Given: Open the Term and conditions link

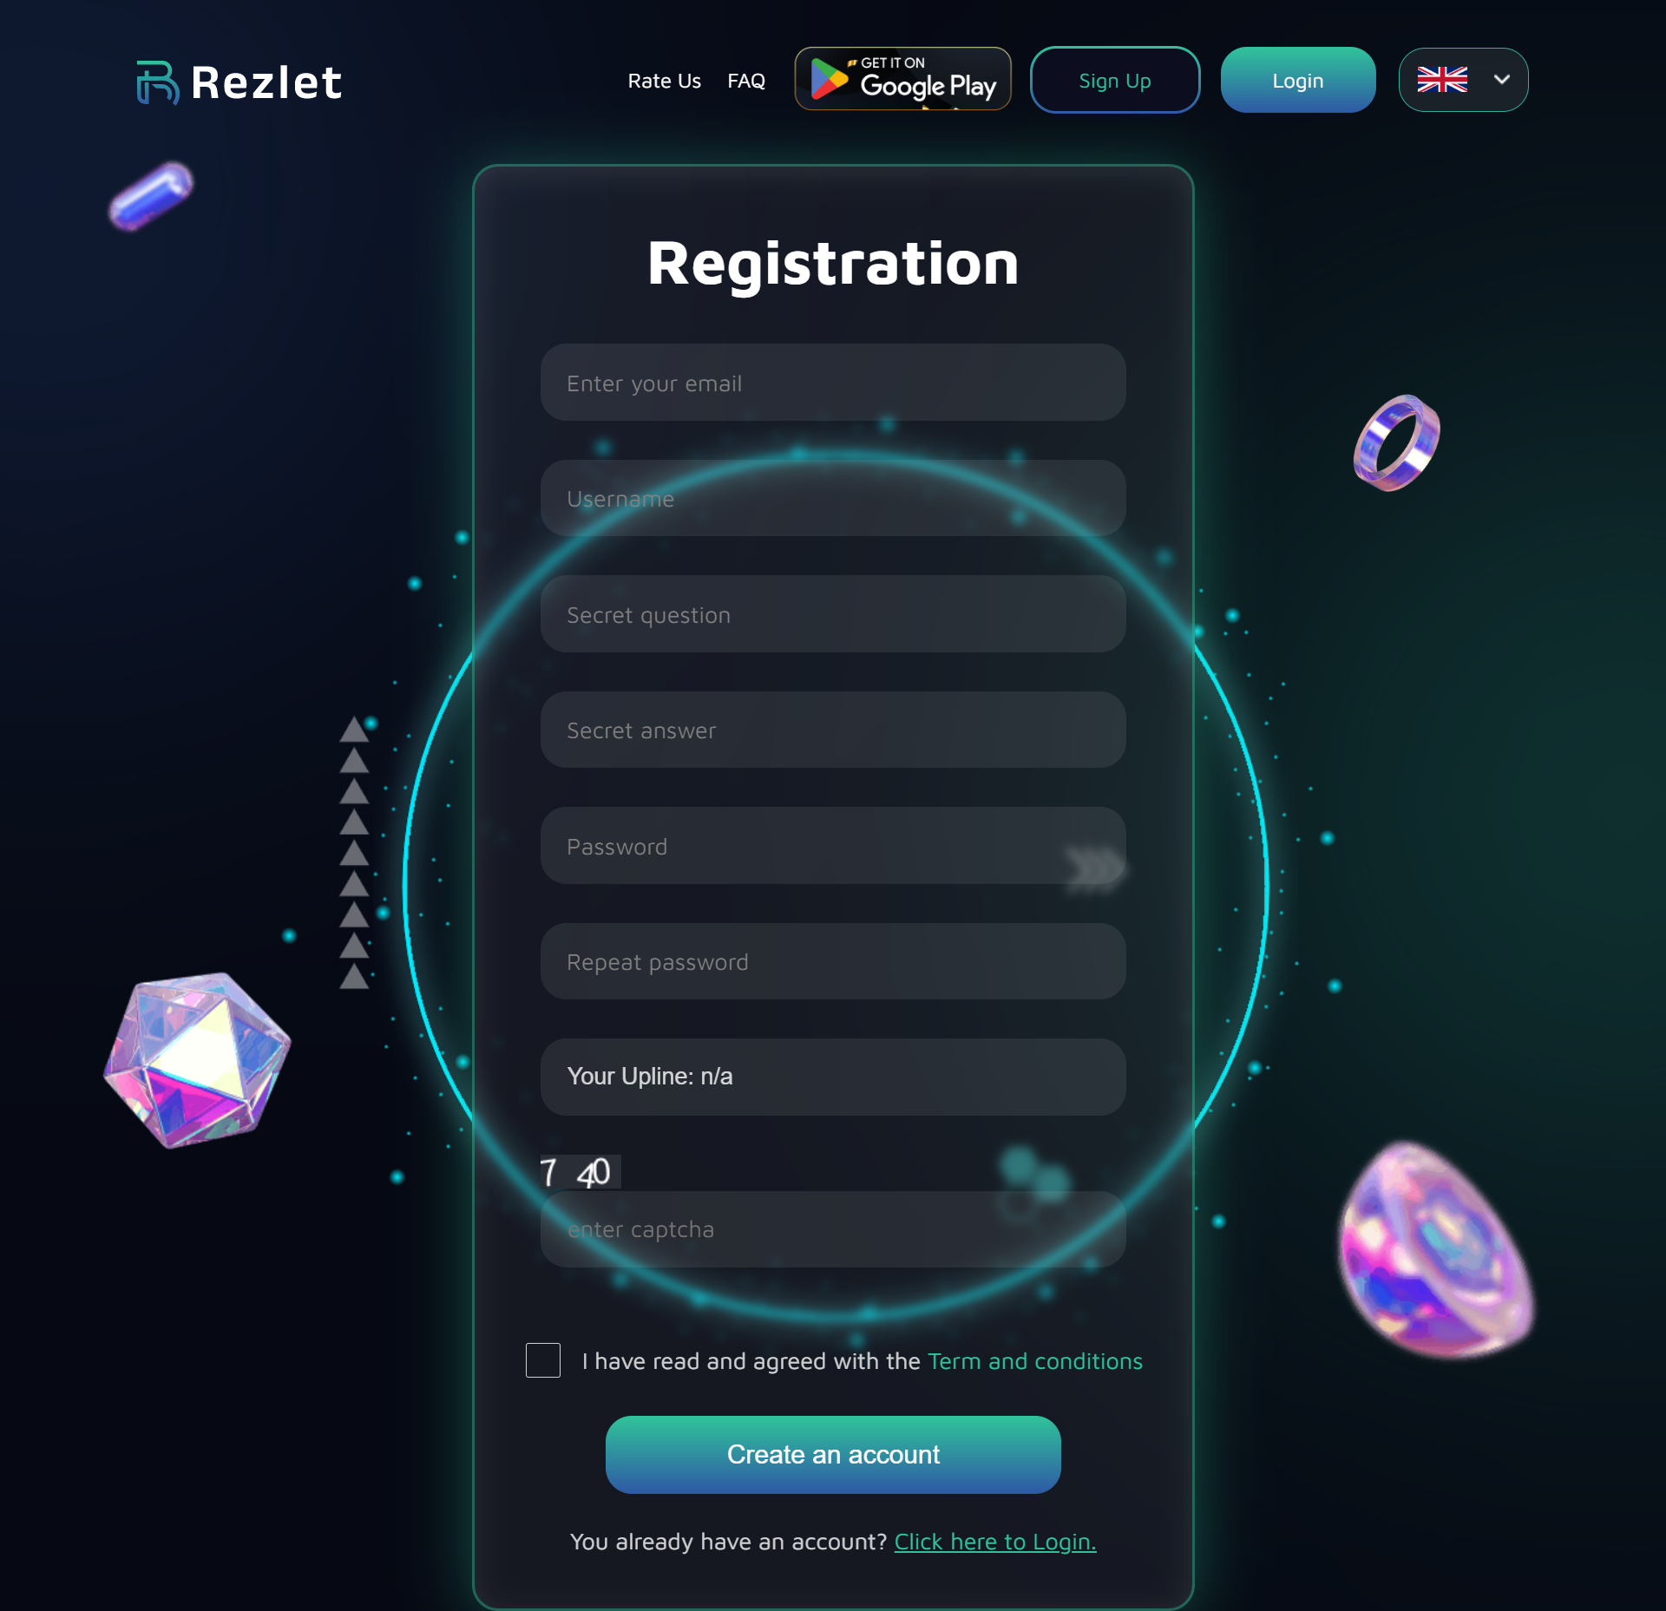Looking at the screenshot, I should [1035, 1361].
